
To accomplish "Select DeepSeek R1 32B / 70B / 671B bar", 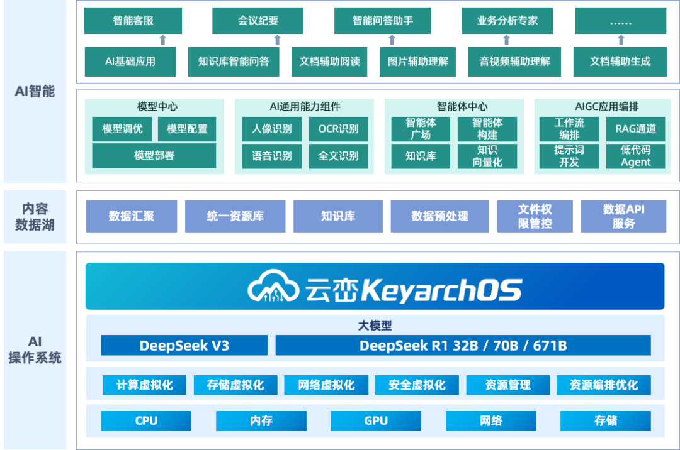I will 463,346.
